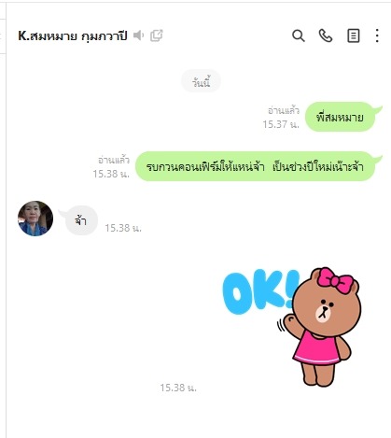Select the long green confirmation message bubble

tap(255, 166)
